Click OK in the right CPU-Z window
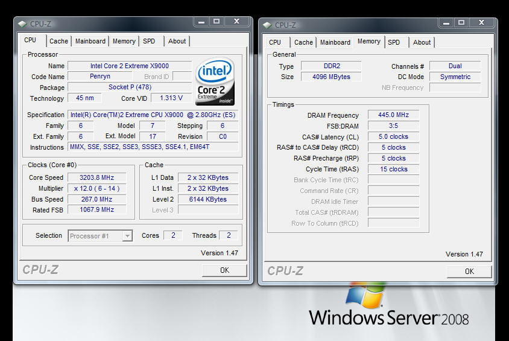The width and height of the screenshot is (509, 341). click(469, 272)
